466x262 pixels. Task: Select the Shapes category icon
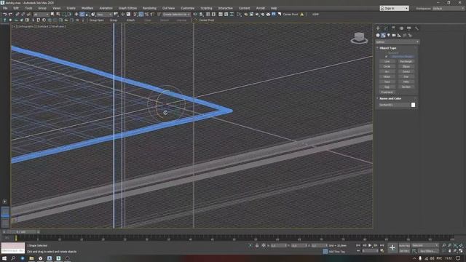coord(384,36)
